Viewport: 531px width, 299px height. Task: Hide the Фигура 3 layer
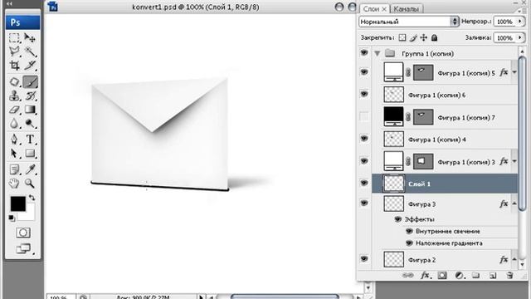(364, 203)
